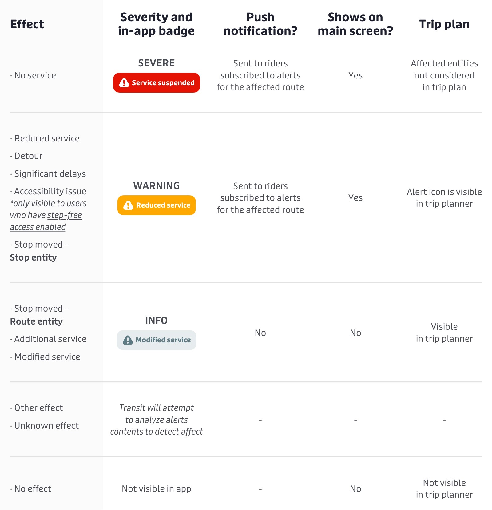Viewport: 492px width, 510px height.
Task: Select the grey Modified service badge
Action: tap(157, 340)
